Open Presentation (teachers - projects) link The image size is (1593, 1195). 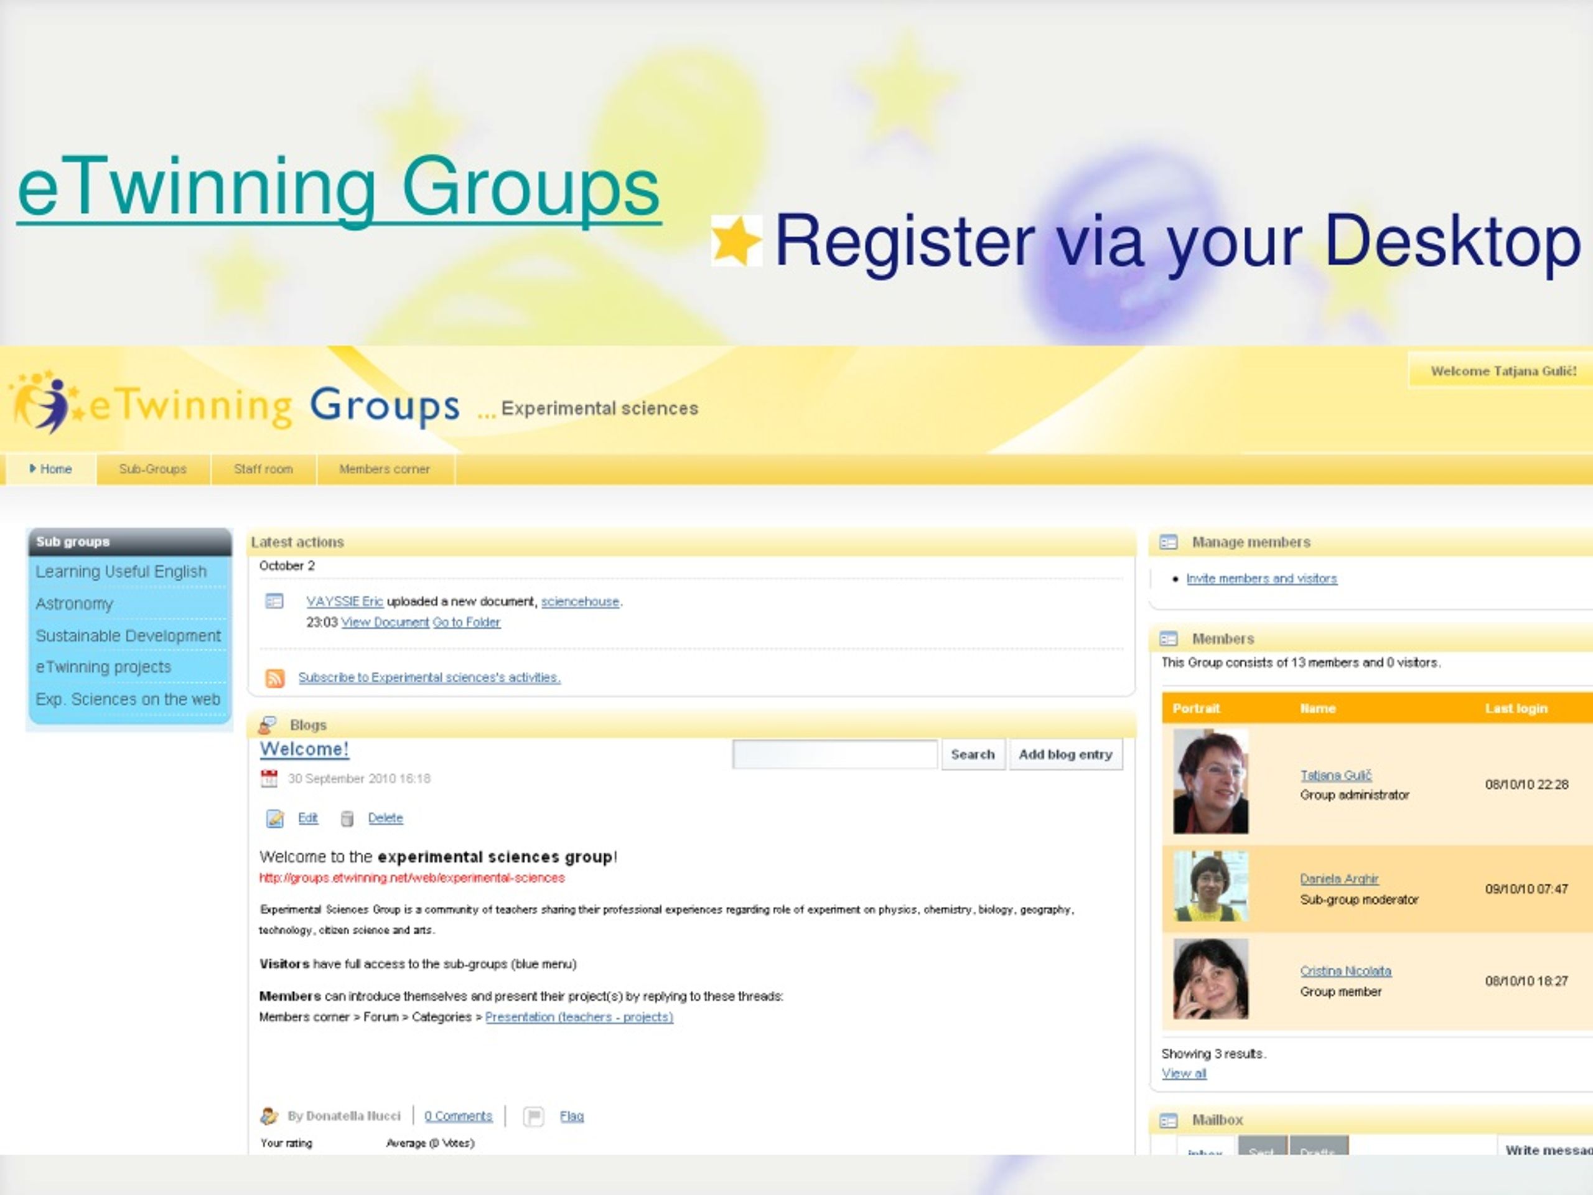point(579,1017)
